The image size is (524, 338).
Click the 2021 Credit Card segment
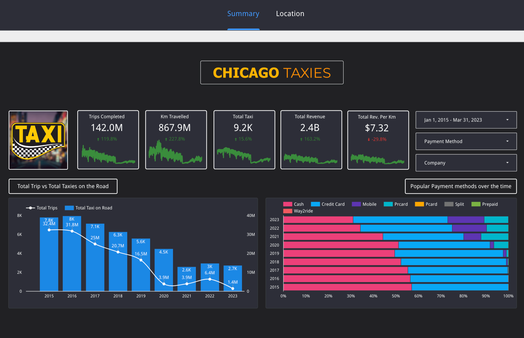click(423, 236)
